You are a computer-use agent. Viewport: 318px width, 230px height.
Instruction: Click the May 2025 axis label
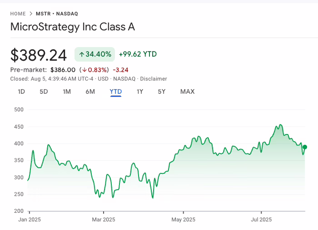pos(183,220)
